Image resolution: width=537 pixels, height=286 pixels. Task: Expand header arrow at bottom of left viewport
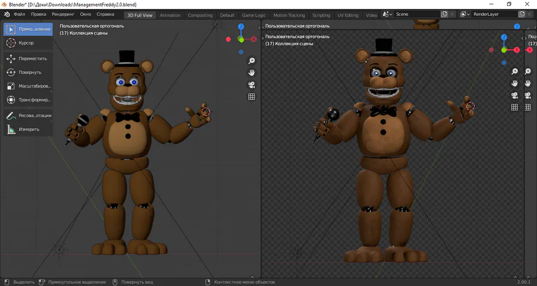coord(252,276)
